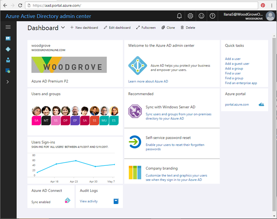Switch to Fullscreen view
The width and height of the screenshot is (277, 219).
pyautogui.click(x=146, y=27)
